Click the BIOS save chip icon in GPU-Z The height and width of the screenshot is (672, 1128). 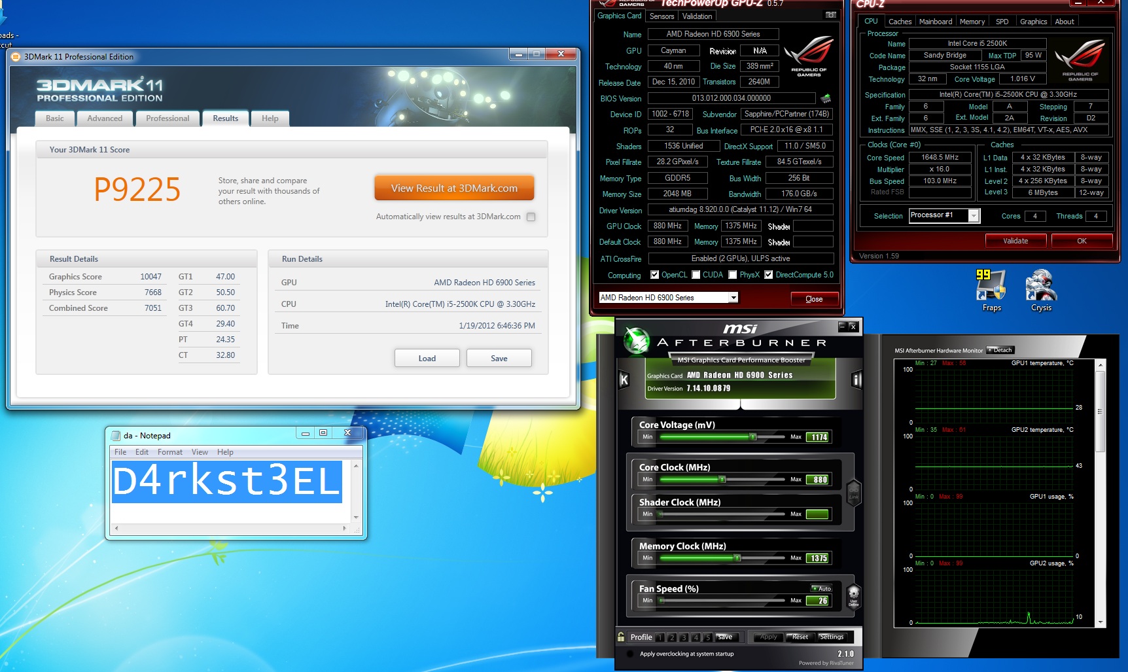826,98
